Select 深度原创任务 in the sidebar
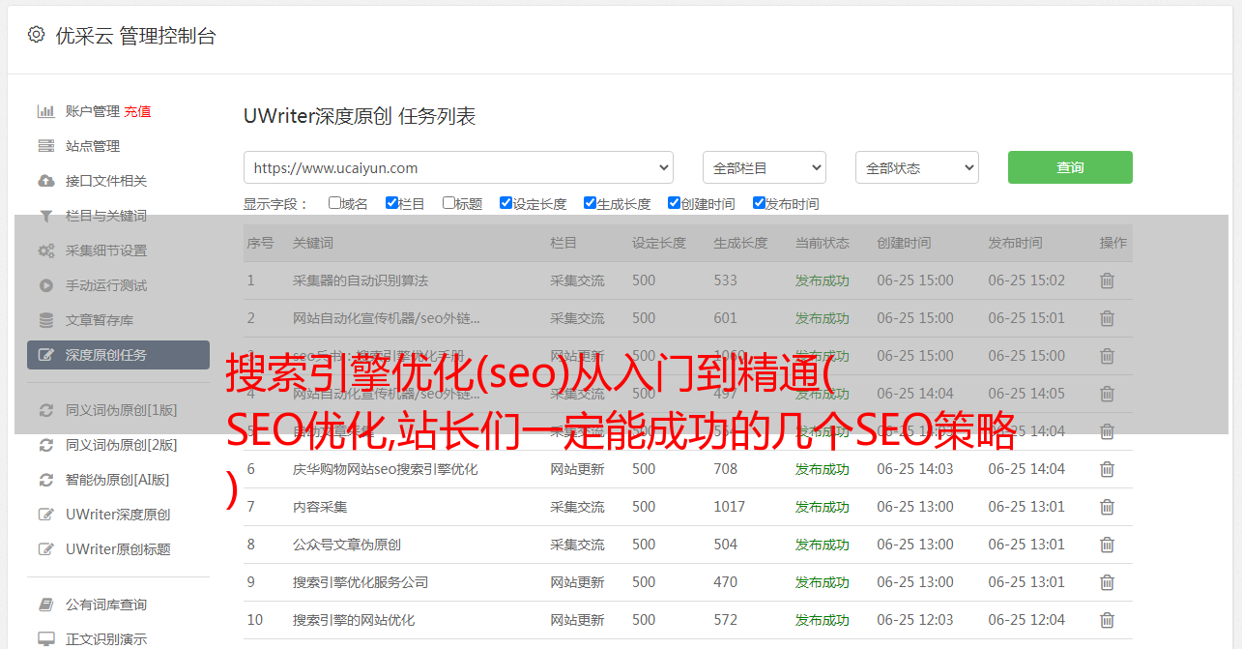 coord(118,355)
